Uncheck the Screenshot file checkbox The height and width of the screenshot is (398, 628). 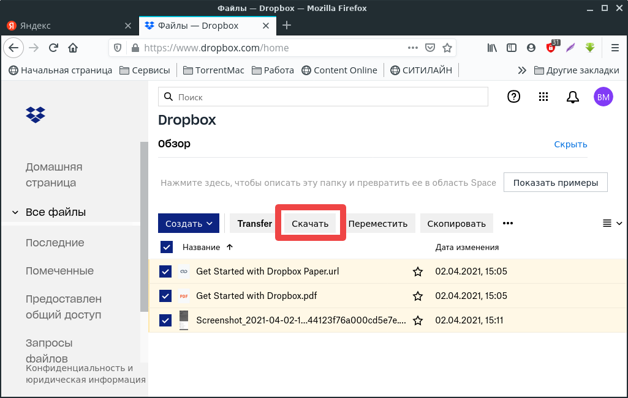165,320
